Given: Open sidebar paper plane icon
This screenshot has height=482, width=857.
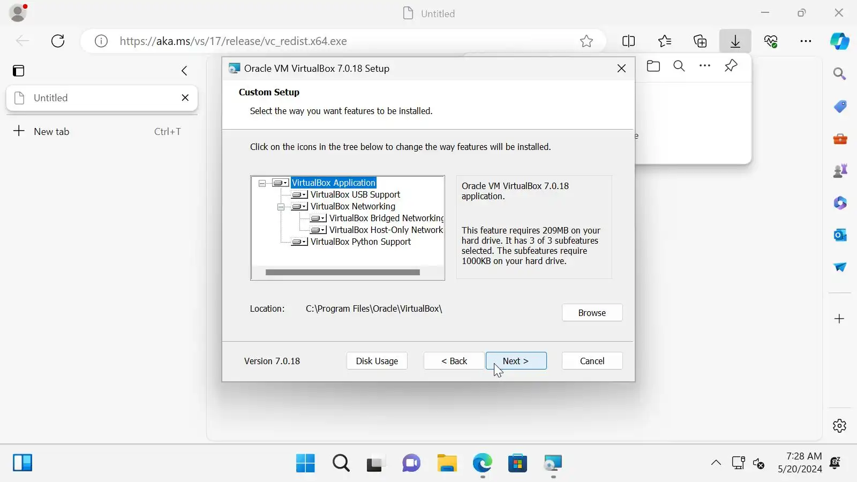Looking at the screenshot, I should pyautogui.click(x=840, y=267).
